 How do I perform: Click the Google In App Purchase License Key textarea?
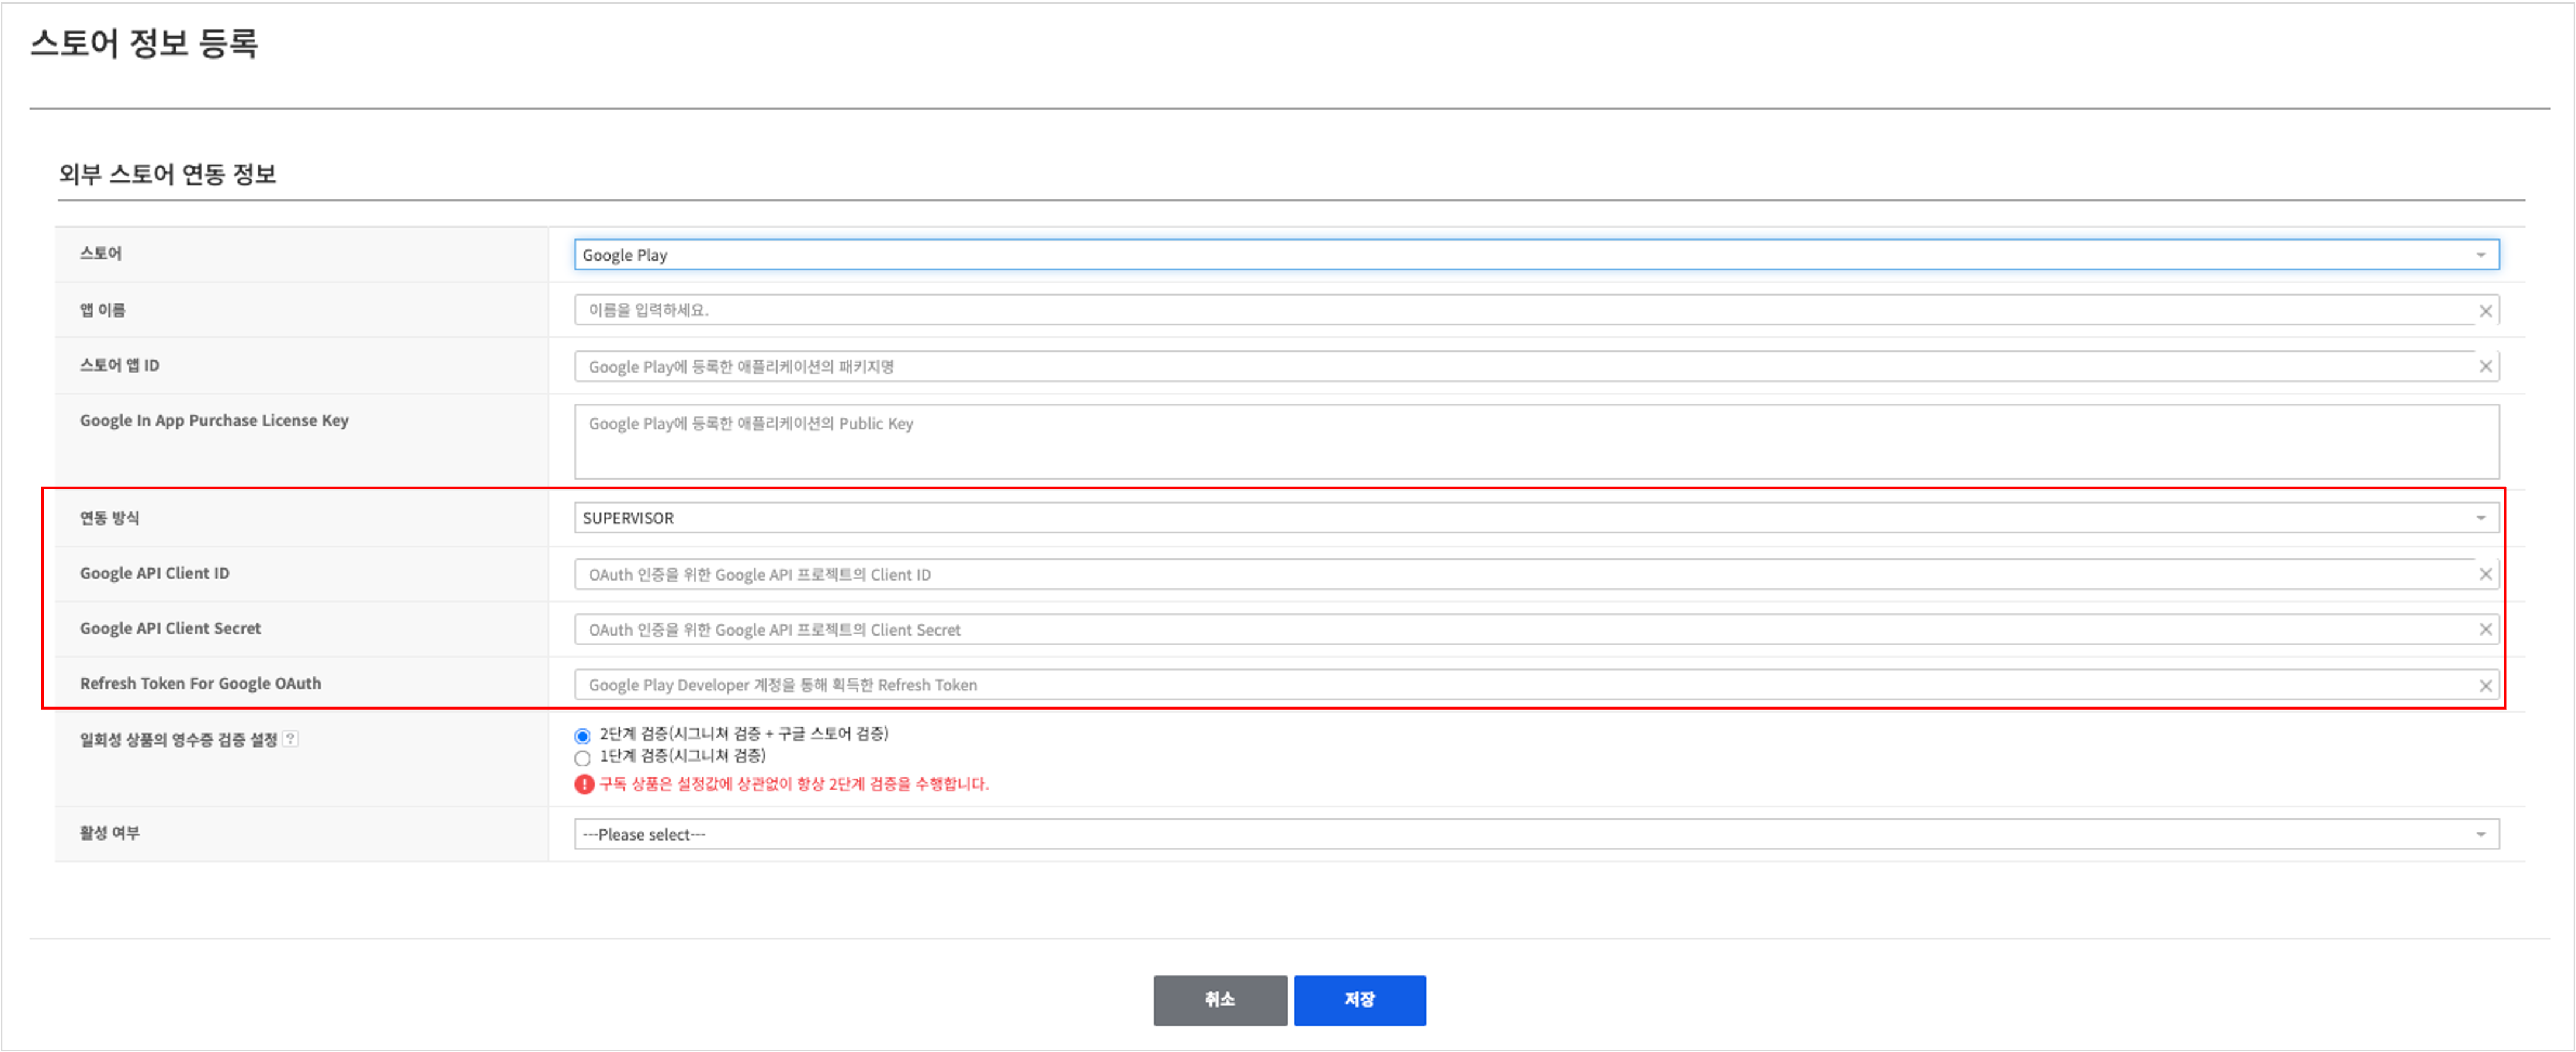pos(1535,442)
